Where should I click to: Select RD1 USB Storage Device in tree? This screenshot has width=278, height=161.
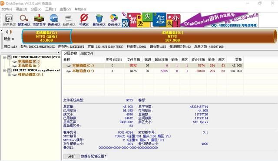pyautogui.click(x=36, y=70)
